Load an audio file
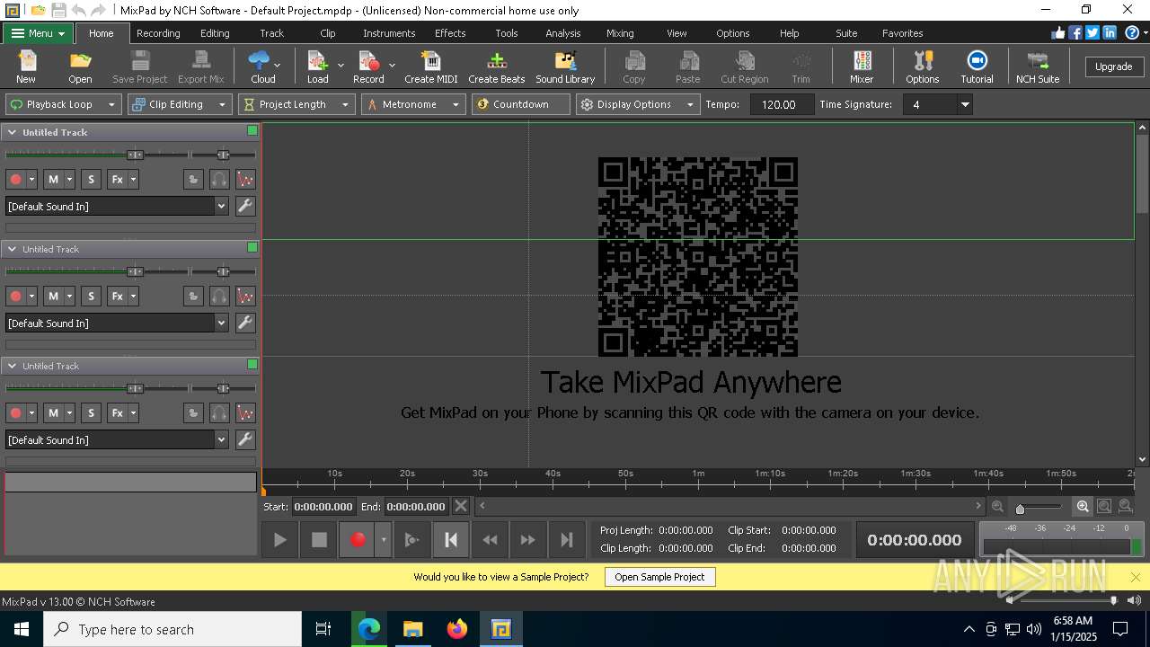Viewport: 1150px width, 647px height. (318, 67)
